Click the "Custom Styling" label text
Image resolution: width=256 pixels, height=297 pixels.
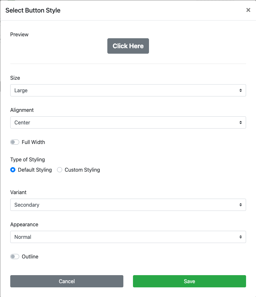coord(82,170)
